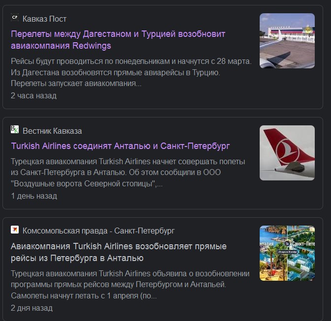
Task: Click the '1 день назад' timestamp
Action: point(34,196)
